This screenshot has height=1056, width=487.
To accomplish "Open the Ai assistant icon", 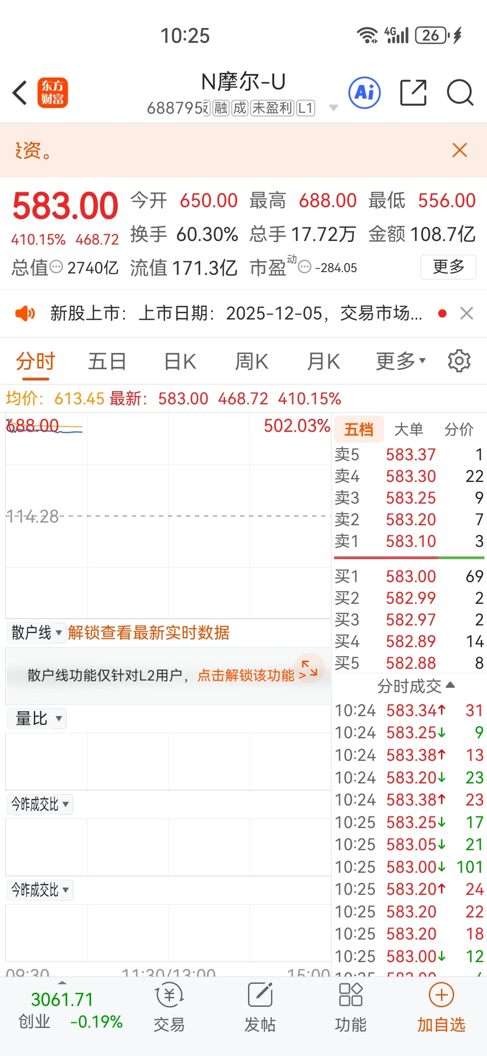I will pos(364,93).
